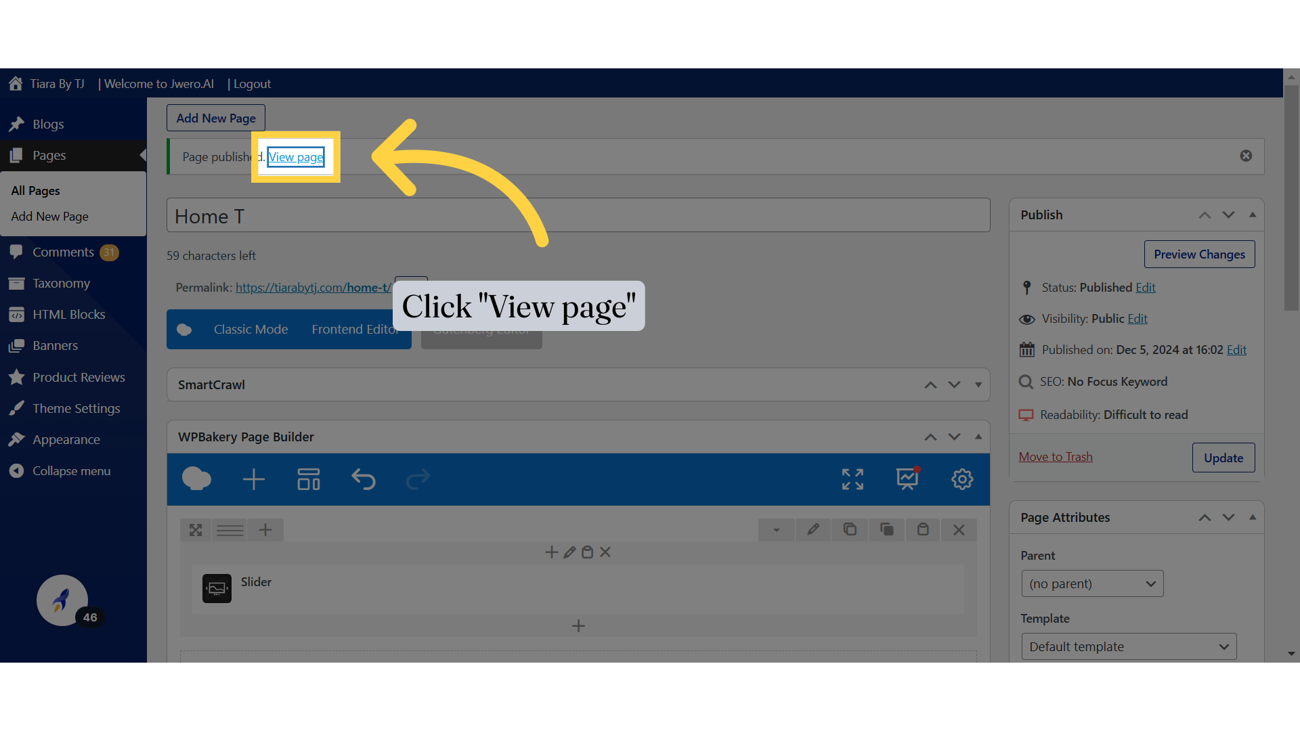The image size is (1300, 731).
Task: Edit the Visibility setting
Action: pos(1137,319)
